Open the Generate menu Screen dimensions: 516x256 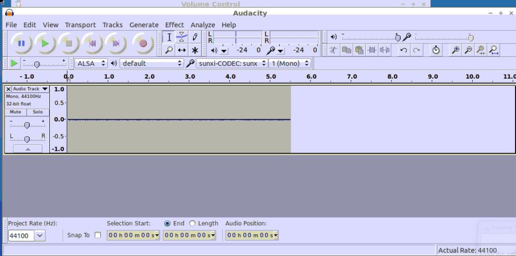point(144,25)
